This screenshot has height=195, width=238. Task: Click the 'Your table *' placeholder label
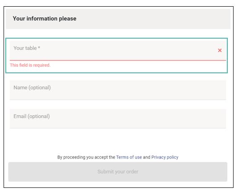27,48
